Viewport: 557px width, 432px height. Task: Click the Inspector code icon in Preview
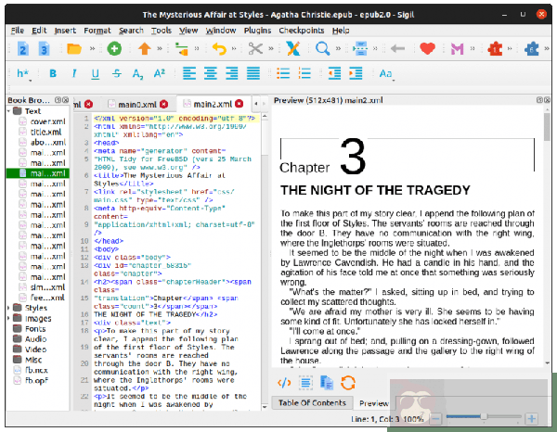pyautogui.click(x=286, y=381)
